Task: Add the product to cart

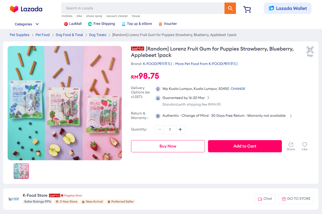Action: coord(245,146)
